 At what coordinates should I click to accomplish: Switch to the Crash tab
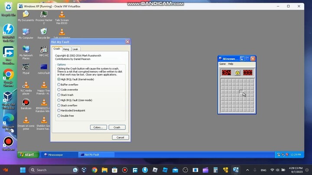[x=57, y=49]
